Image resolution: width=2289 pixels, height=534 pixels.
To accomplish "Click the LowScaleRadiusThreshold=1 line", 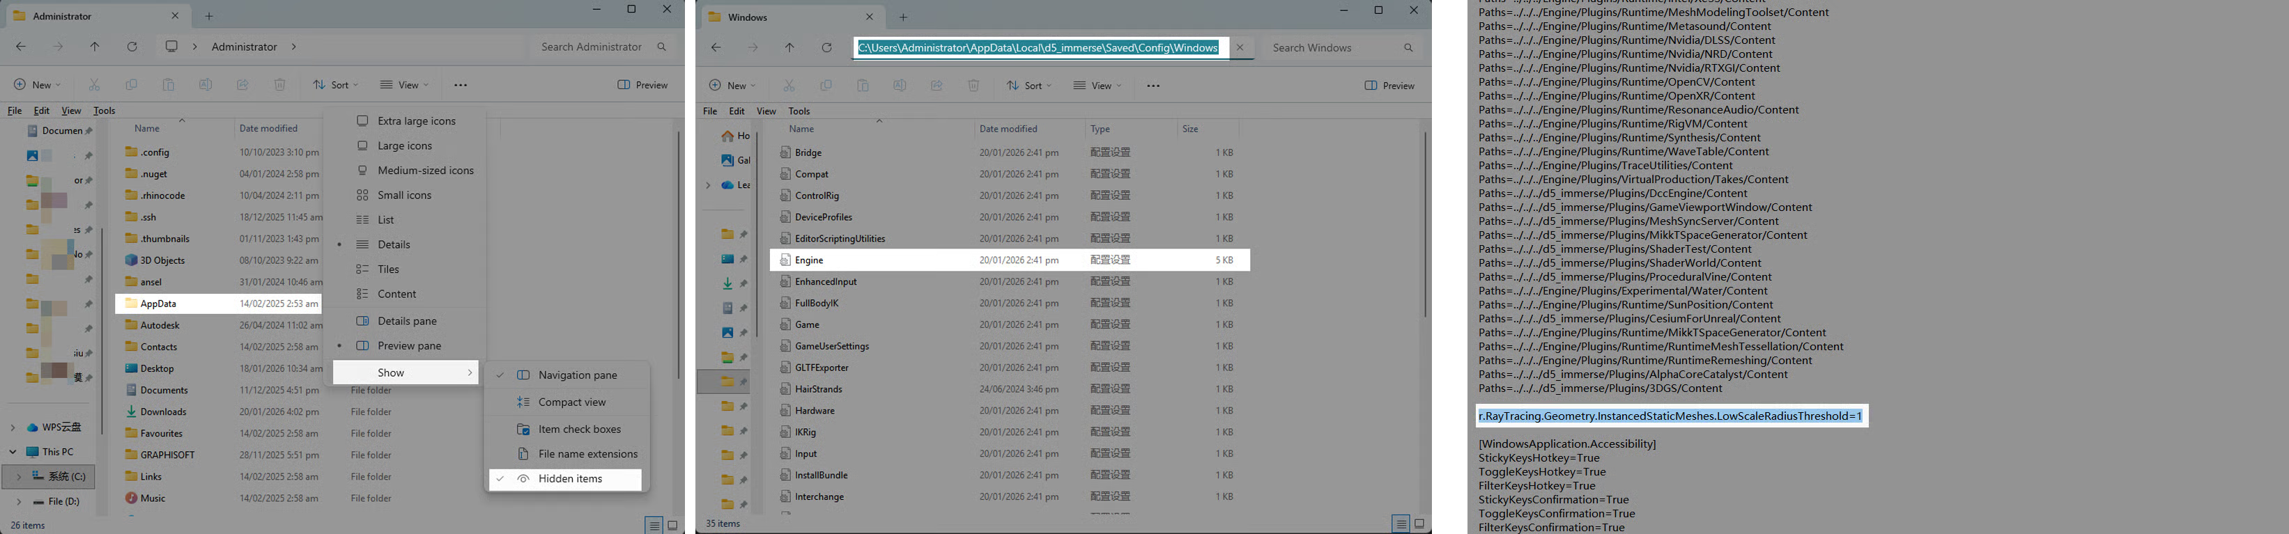I will (1670, 416).
